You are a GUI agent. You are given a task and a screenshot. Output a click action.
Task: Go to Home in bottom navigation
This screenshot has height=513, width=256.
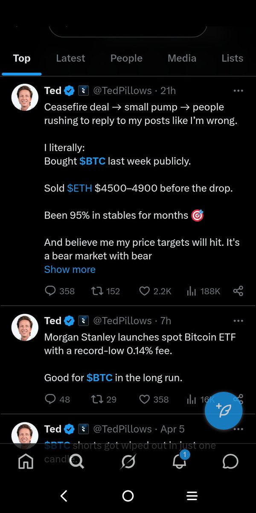pyautogui.click(x=26, y=461)
